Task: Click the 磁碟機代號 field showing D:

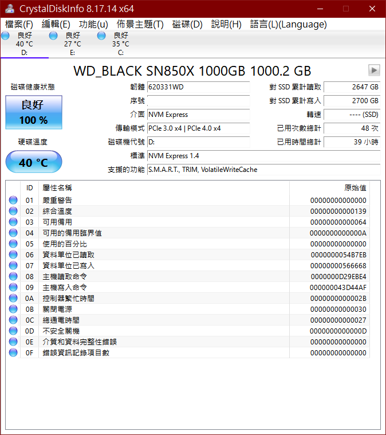Action: [199, 142]
